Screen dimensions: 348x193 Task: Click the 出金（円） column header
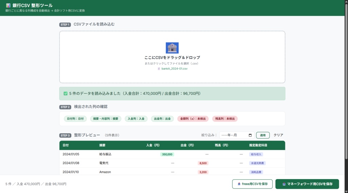point(187,145)
